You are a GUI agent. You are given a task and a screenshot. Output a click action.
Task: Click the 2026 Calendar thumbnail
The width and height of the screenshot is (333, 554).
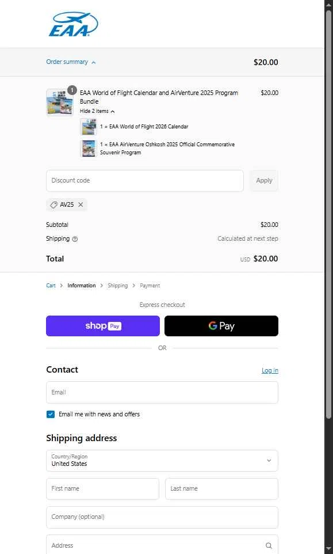click(x=89, y=127)
